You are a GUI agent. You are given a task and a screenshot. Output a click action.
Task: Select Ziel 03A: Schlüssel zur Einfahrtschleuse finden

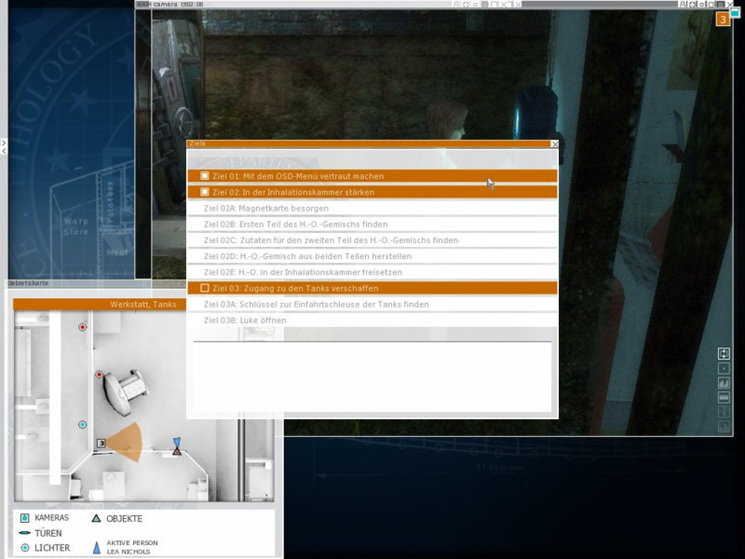click(x=372, y=304)
